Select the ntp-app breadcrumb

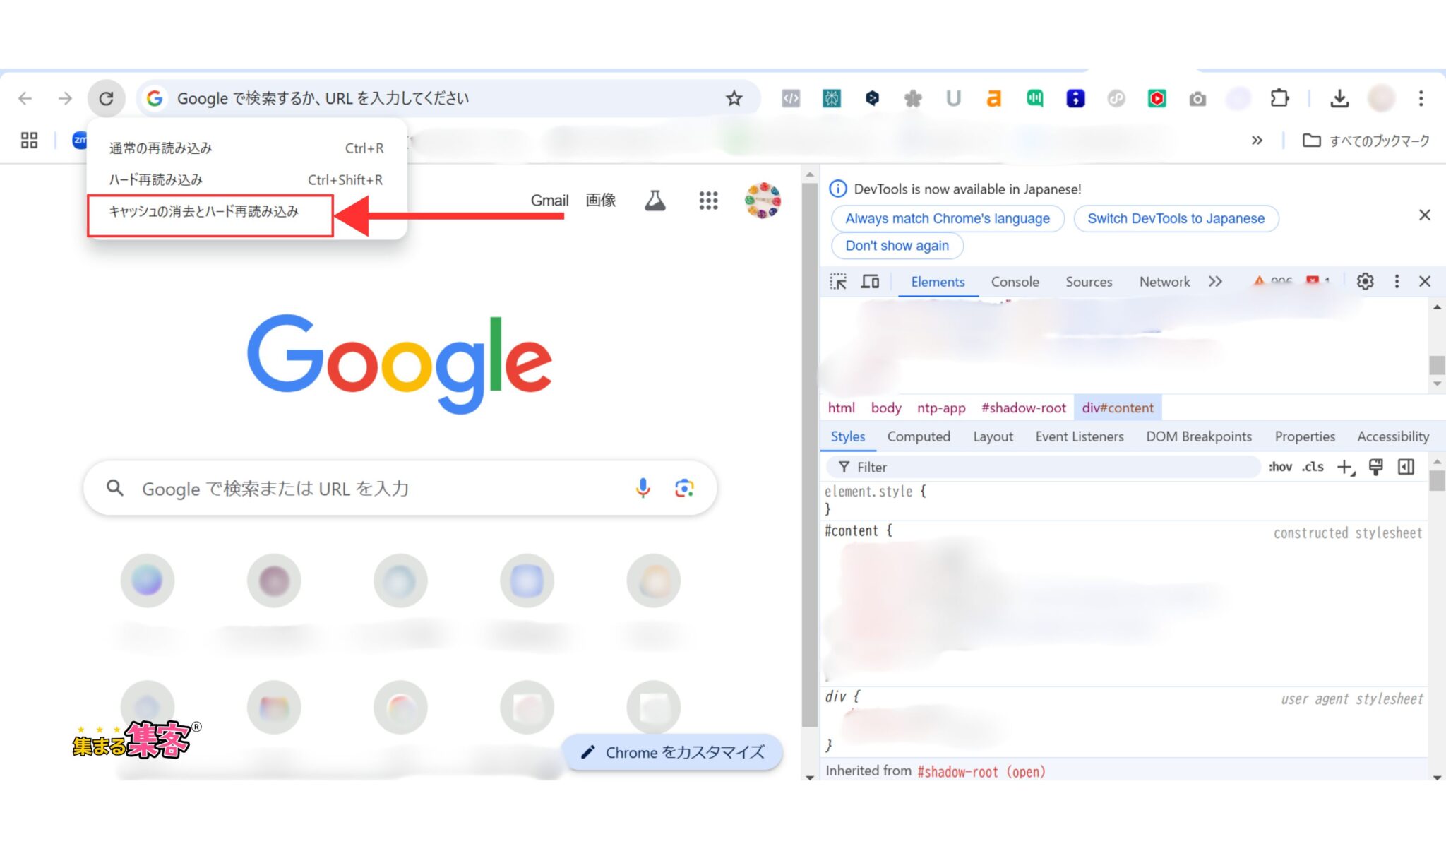point(941,408)
